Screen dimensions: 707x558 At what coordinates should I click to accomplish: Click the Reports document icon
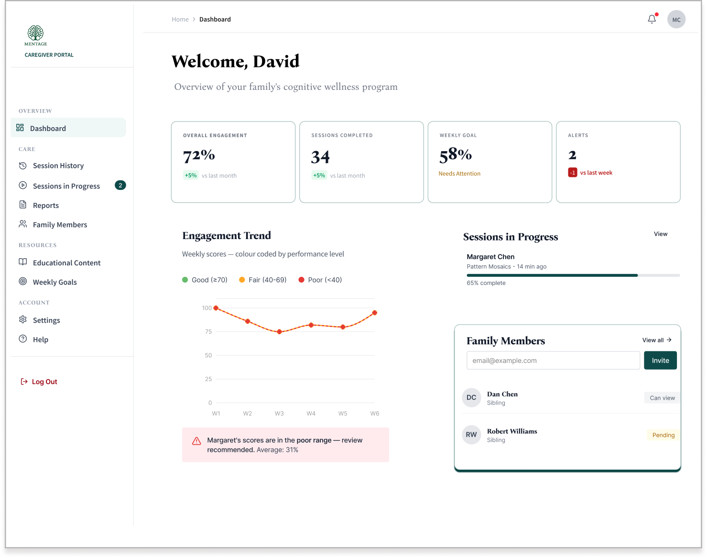[x=22, y=205]
